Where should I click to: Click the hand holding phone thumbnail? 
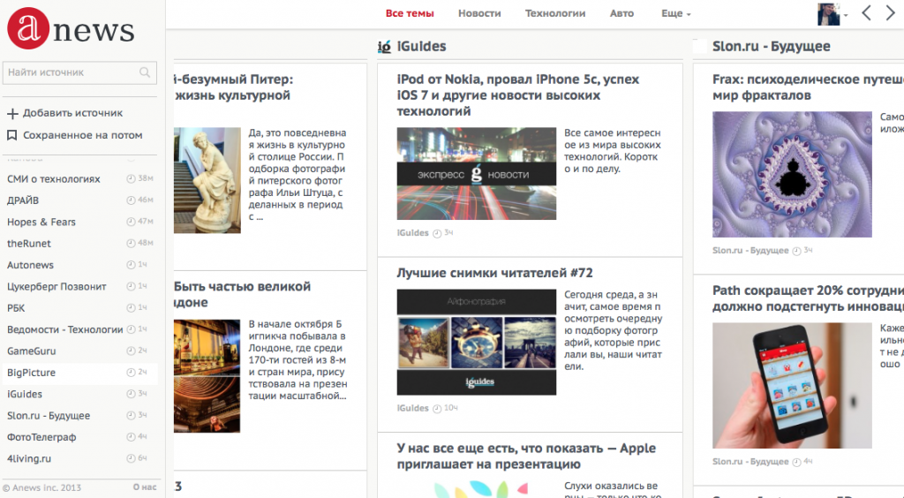pyautogui.click(x=792, y=386)
